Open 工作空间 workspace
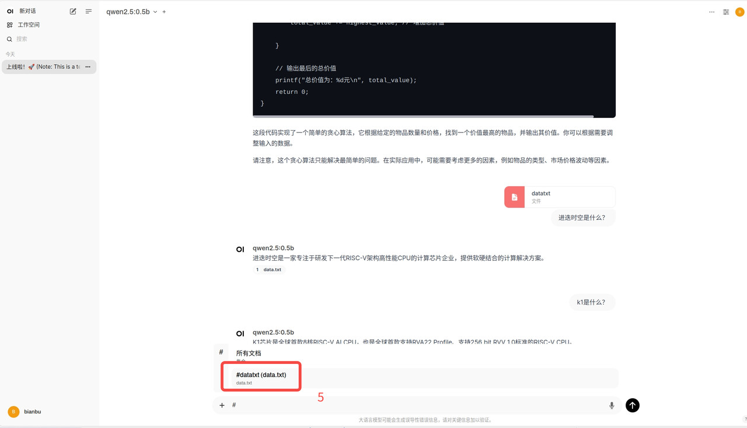 coord(29,25)
